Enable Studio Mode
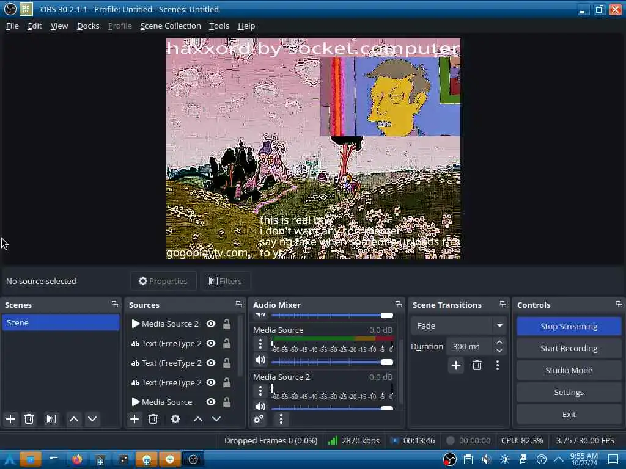Screen dimensions: 626x469 tap(569, 370)
